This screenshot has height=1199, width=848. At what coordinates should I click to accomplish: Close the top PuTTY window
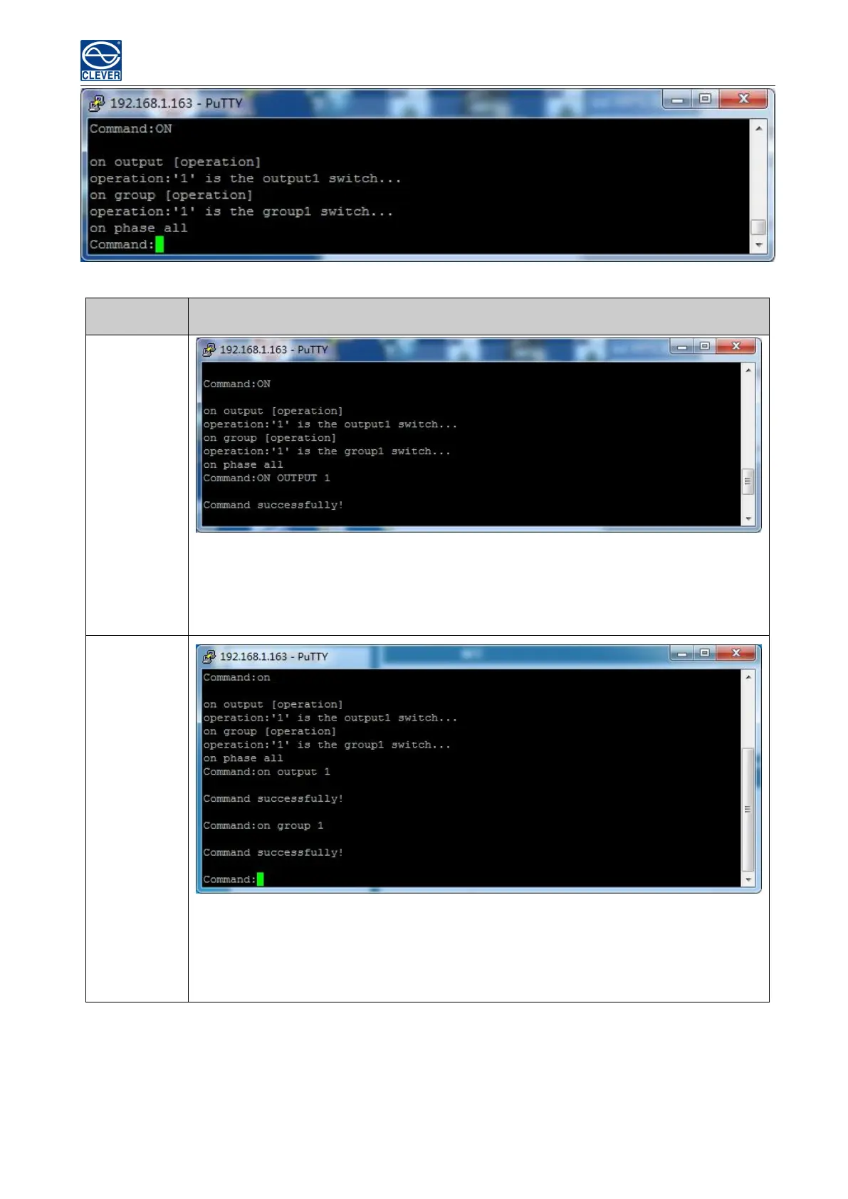click(x=743, y=99)
